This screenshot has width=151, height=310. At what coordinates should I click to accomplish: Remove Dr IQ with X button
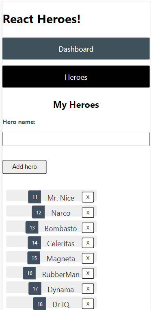[88, 303]
